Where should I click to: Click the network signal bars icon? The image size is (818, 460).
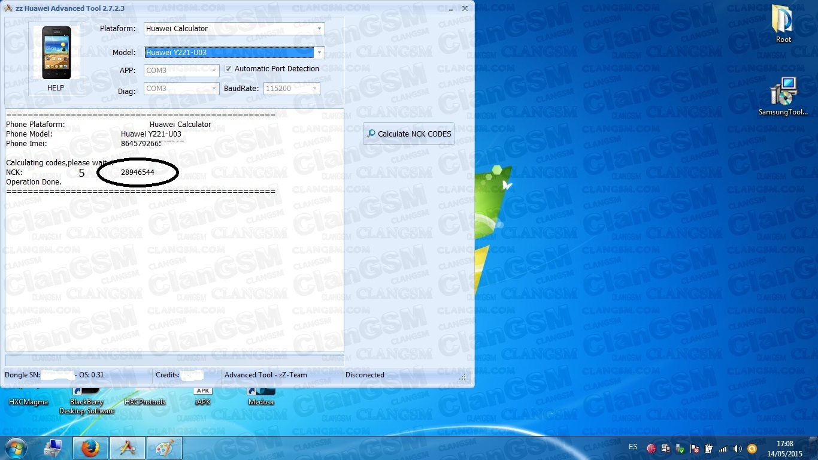[723, 449]
